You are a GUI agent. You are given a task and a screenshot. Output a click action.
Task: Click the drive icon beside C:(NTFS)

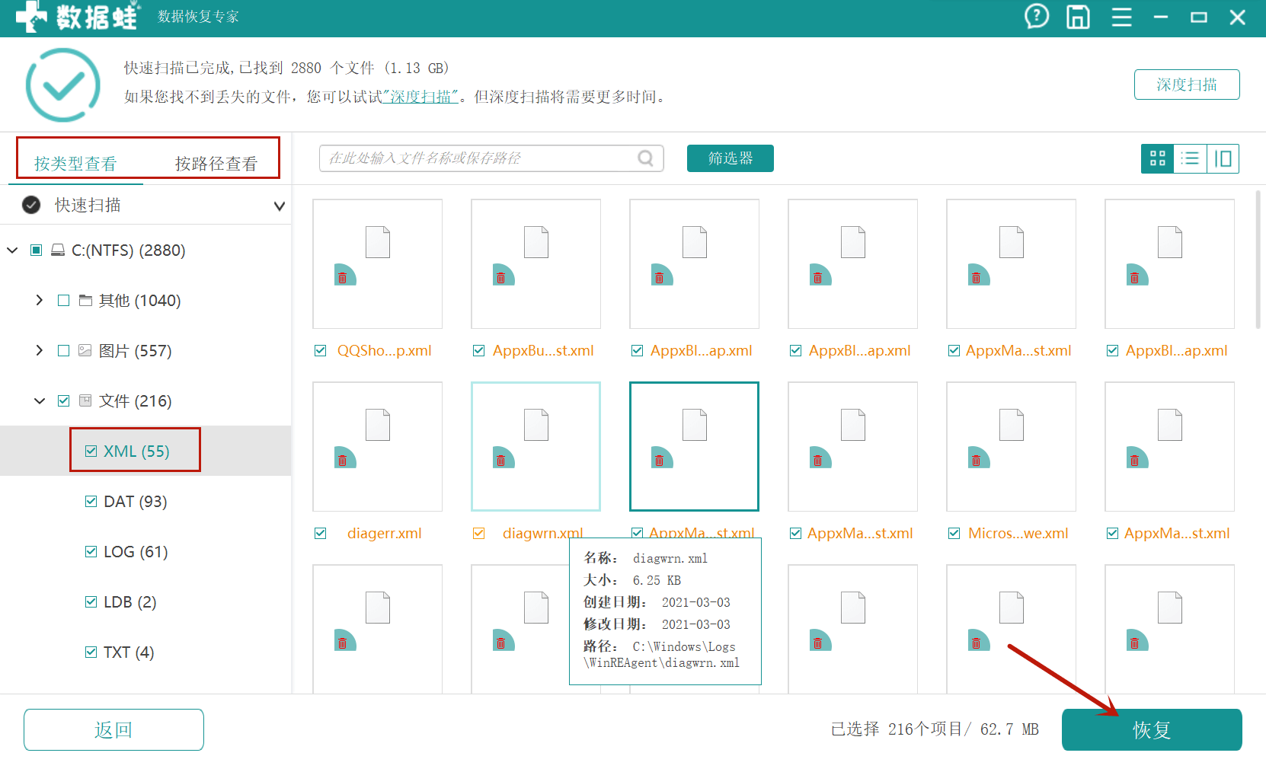click(x=58, y=250)
